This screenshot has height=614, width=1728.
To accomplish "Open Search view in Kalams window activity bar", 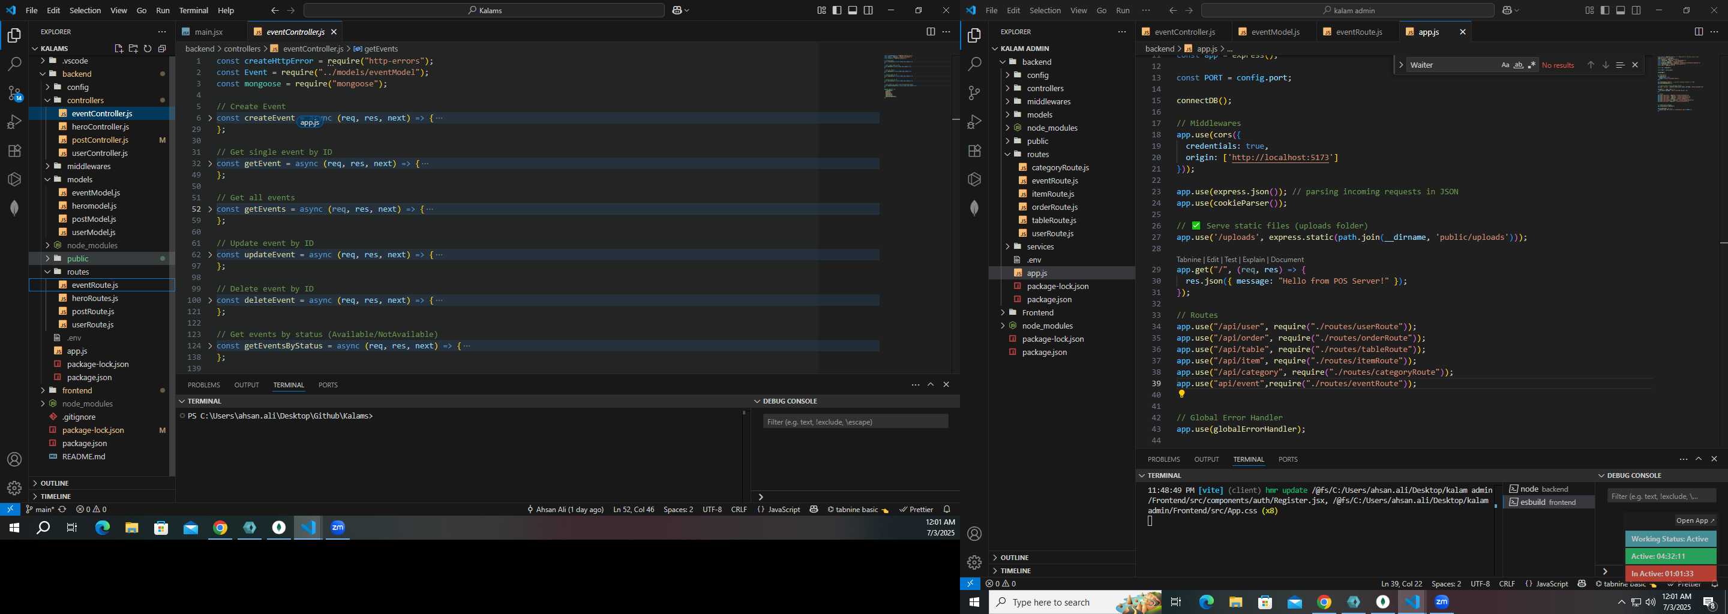I will click(x=14, y=64).
